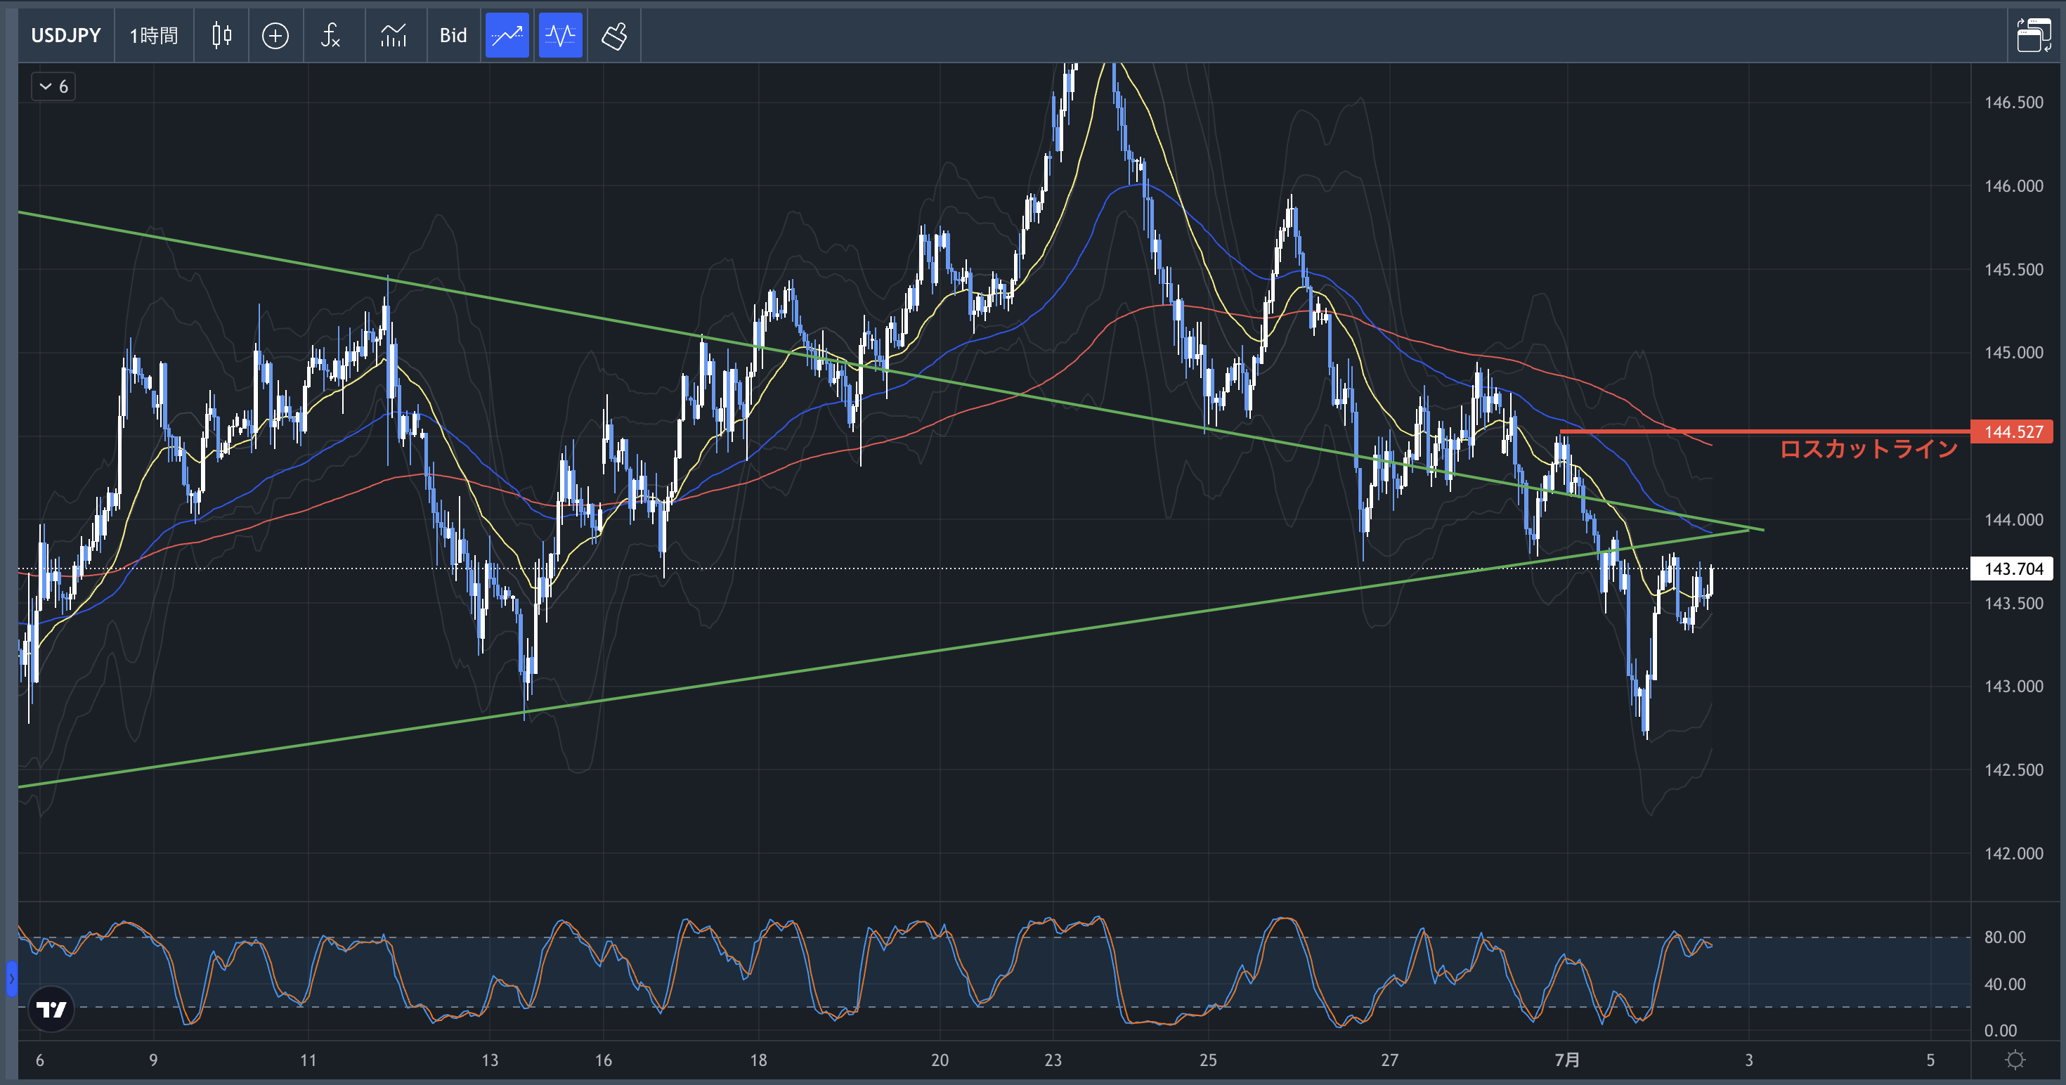Click the 7月 date axis label

pos(1566,1060)
